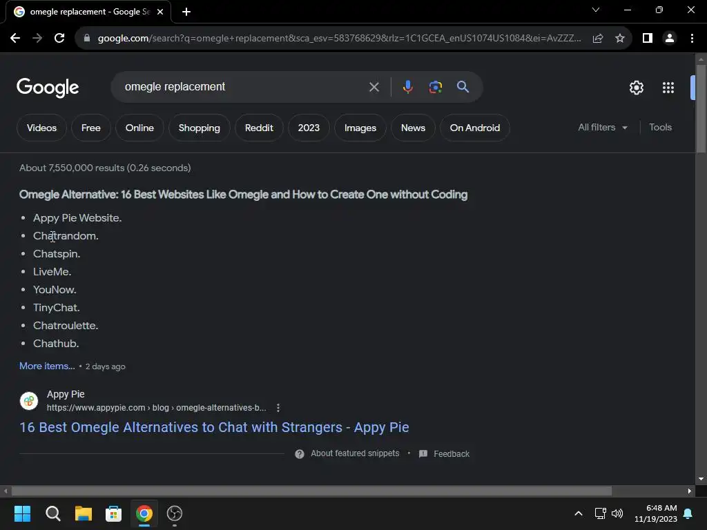Start a voice search with microphone
Screen dimensions: 707x530
[x=407, y=87]
